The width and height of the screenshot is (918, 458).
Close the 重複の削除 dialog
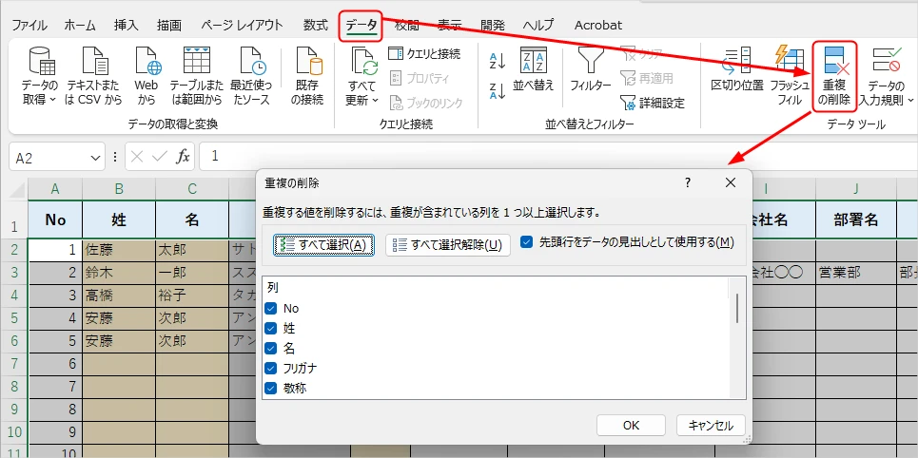(x=730, y=182)
